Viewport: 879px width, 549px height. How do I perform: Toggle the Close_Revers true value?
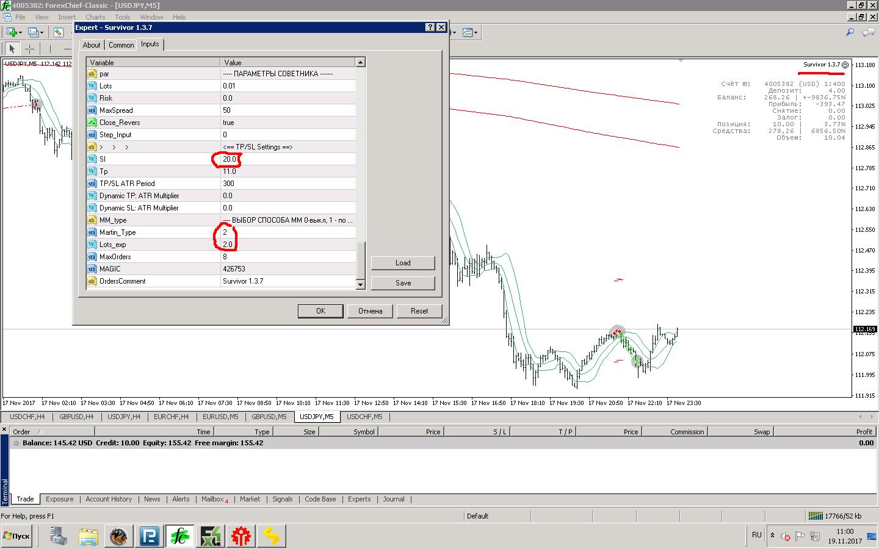[x=288, y=123]
